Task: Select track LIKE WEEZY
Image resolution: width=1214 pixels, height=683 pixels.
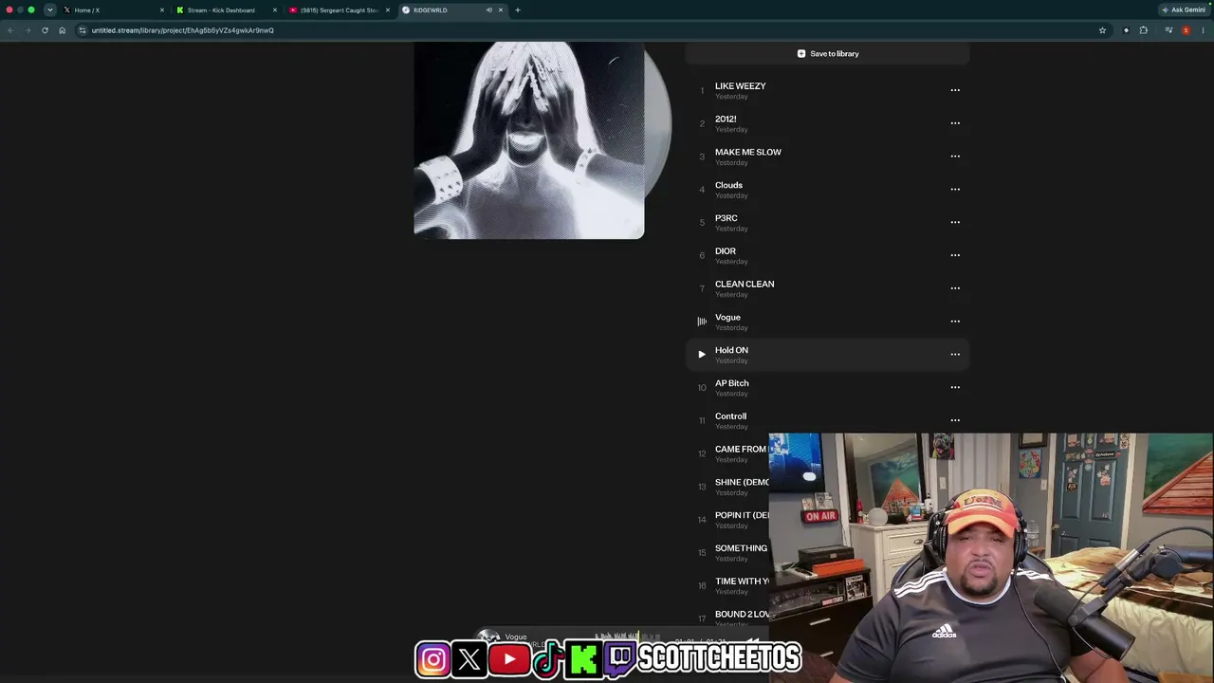Action: (741, 86)
